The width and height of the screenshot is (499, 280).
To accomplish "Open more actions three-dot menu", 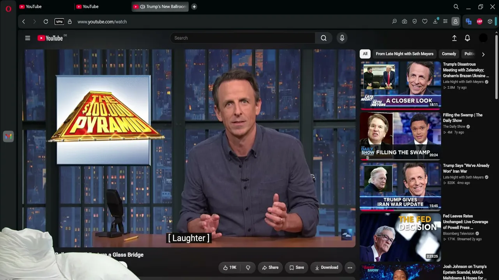I will click(x=350, y=268).
